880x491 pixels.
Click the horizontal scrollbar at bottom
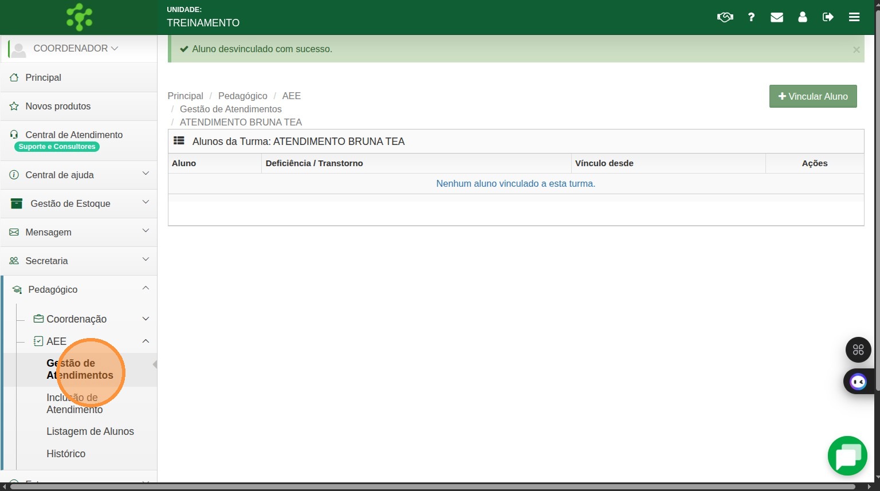coord(433,486)
